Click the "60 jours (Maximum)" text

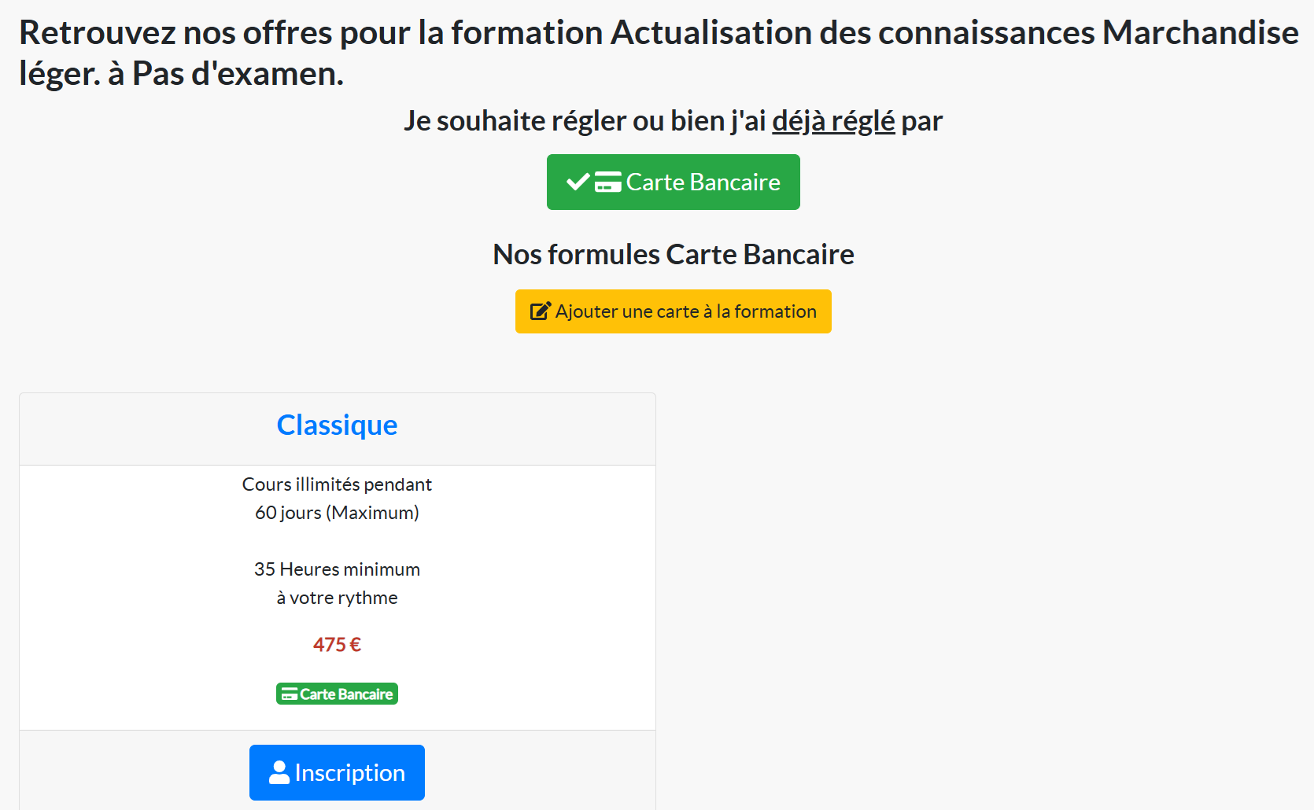[x=337, y=513]
